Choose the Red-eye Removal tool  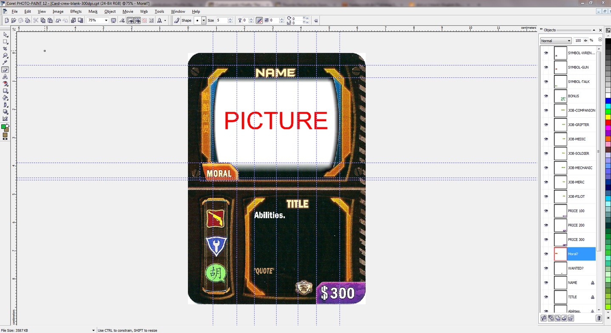(5, 84)
